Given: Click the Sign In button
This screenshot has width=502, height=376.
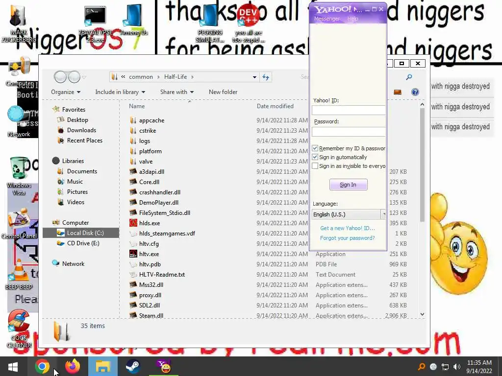Looking at the screenshot, I should coord(349,185).
